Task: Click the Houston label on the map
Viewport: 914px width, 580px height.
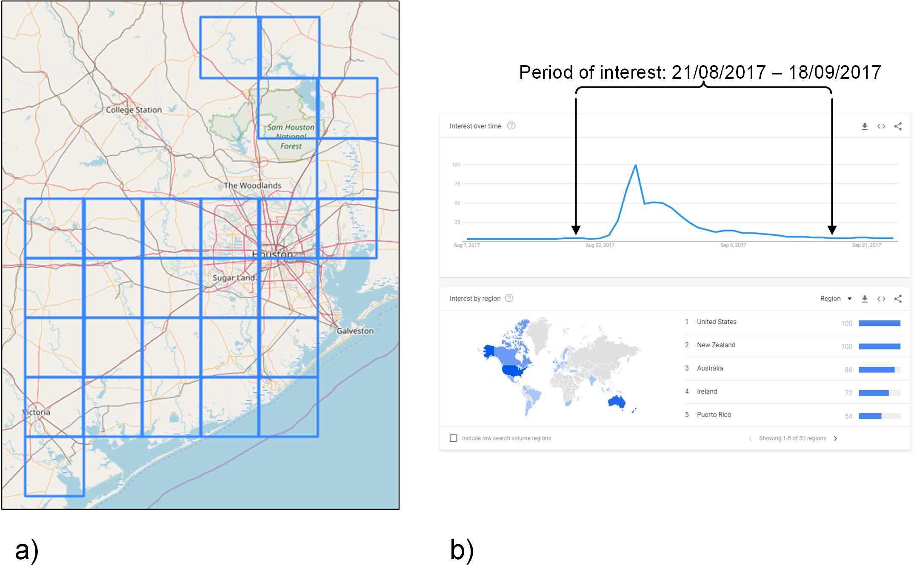Action: (x=272, y=254)
